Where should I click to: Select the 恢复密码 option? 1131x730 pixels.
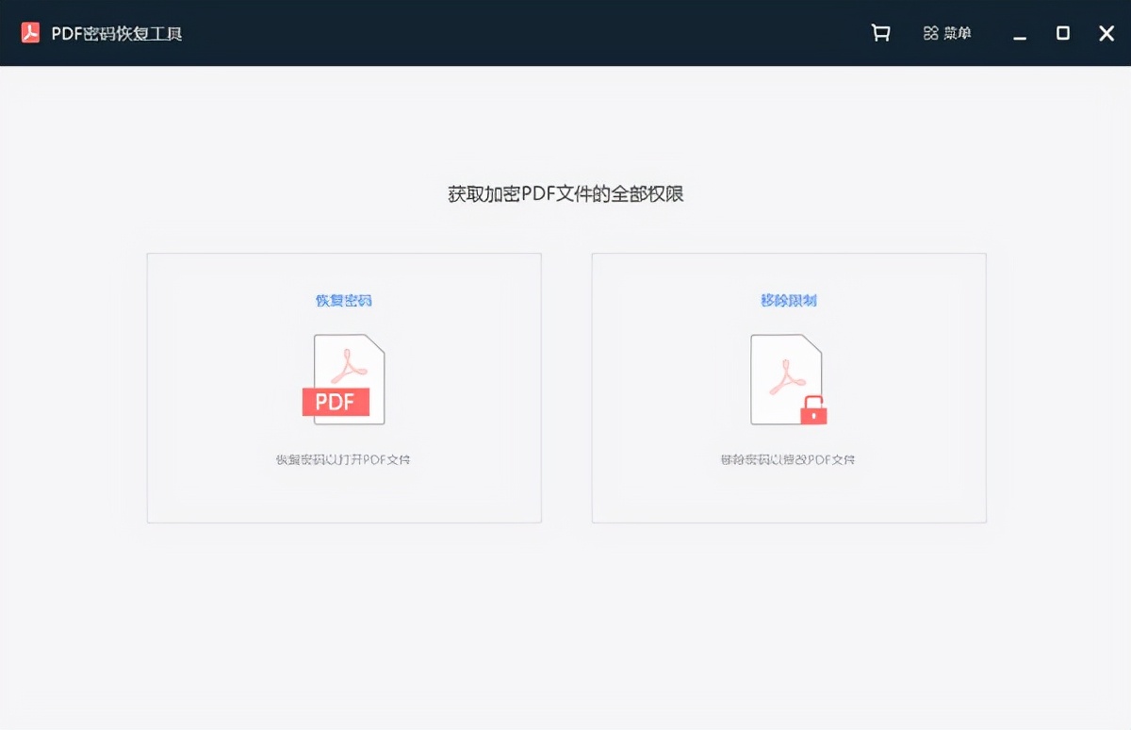point(343,300)
